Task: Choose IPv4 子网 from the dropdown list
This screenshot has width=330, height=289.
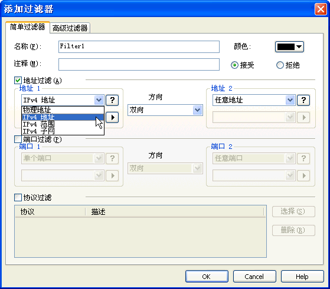Action: coord(63,131)
